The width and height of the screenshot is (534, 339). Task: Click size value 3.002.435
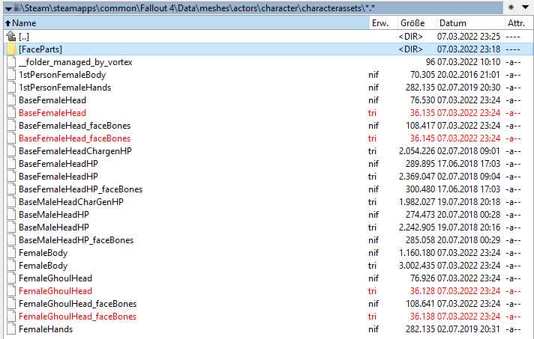click(x=417, y=266)
